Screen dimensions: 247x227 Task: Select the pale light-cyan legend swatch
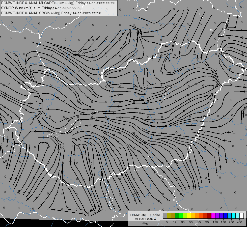[x=238, y=216]
